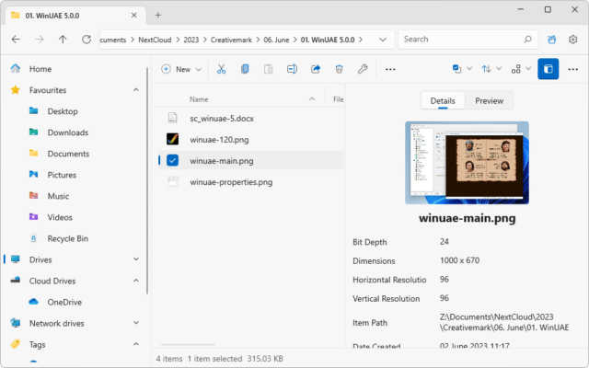Screen dimensions: 589x368
Task: Collapse the Favourites section
Action: (136, 90)
